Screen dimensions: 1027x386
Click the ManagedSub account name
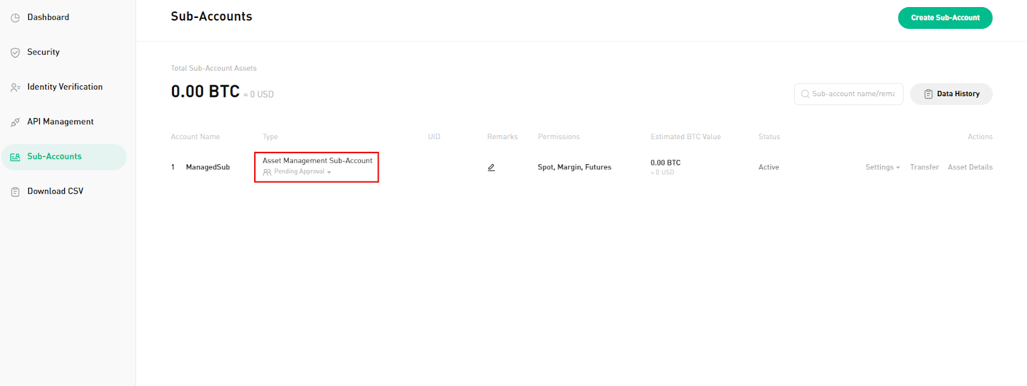click(x=208, y=167)
